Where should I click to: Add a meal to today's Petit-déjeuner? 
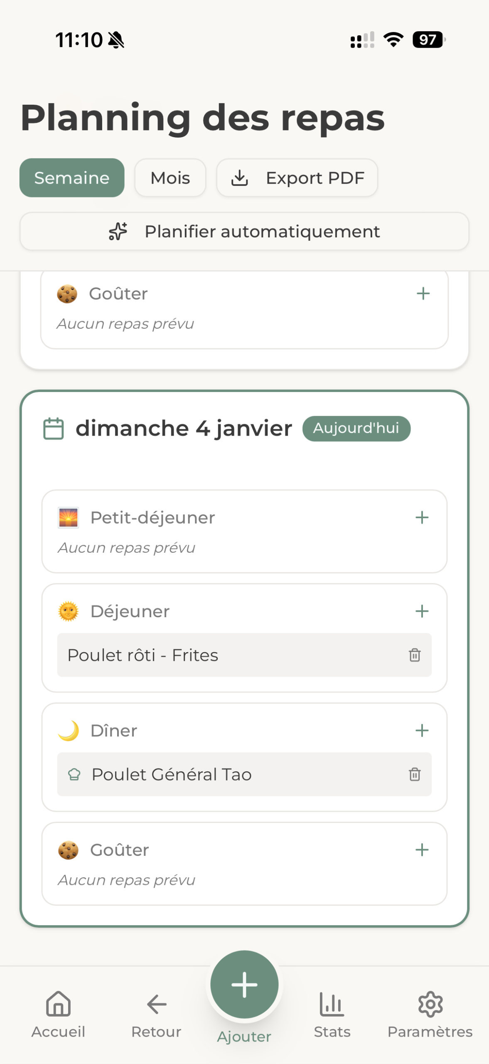(x=422, y=517)
